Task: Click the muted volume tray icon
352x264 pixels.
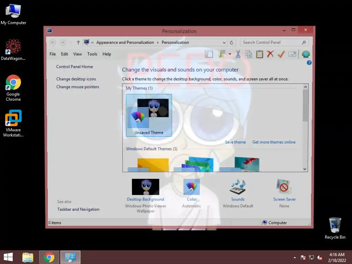Action: pos(319,257)
